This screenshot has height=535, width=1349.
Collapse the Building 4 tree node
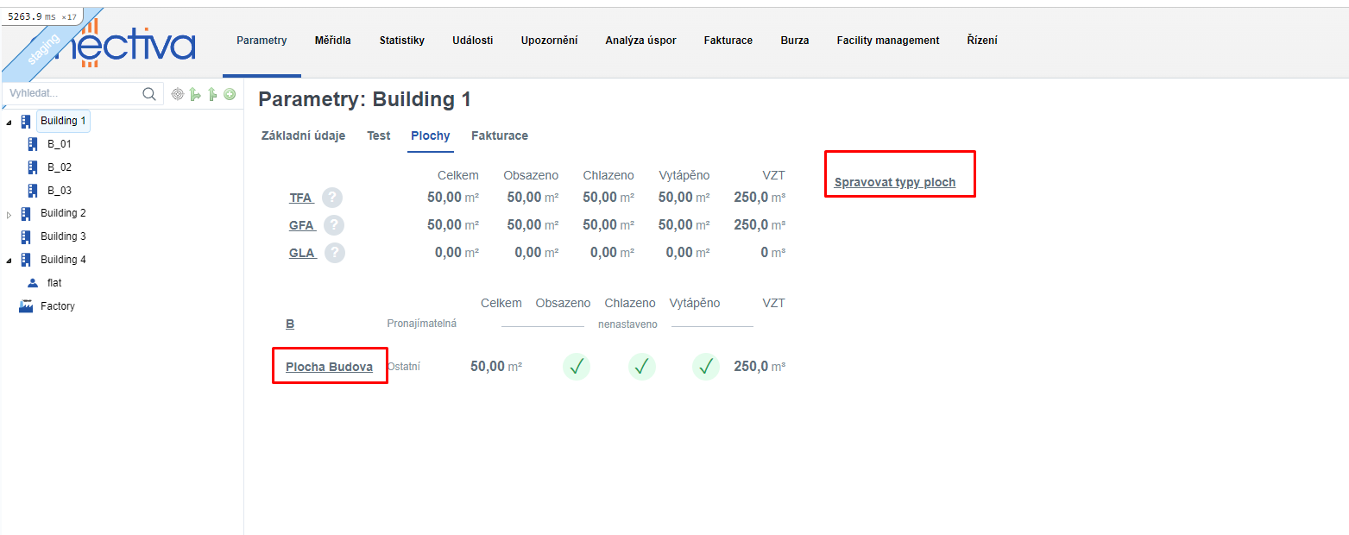(x=9, y=261)
